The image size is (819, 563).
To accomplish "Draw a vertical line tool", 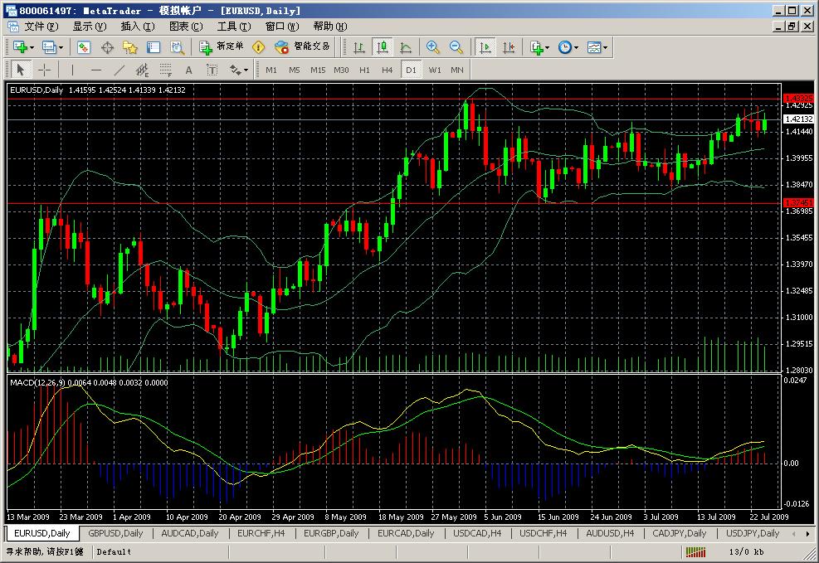I will [72, 70].
